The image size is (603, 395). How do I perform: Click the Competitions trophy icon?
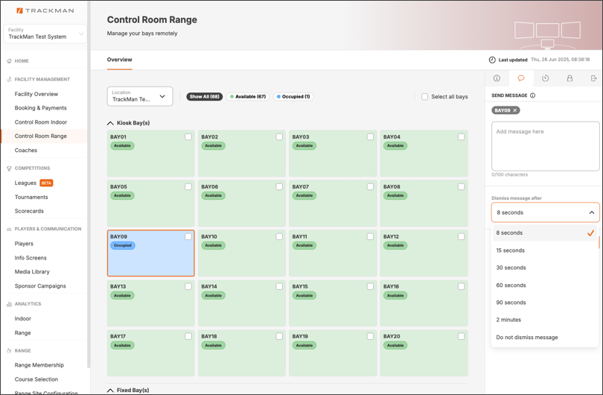[9, 168]
